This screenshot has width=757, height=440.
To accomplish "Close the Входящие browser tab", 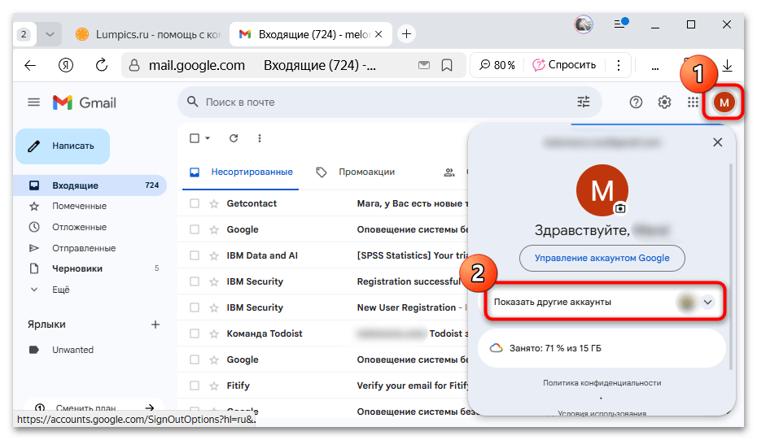I will (379, 34).
